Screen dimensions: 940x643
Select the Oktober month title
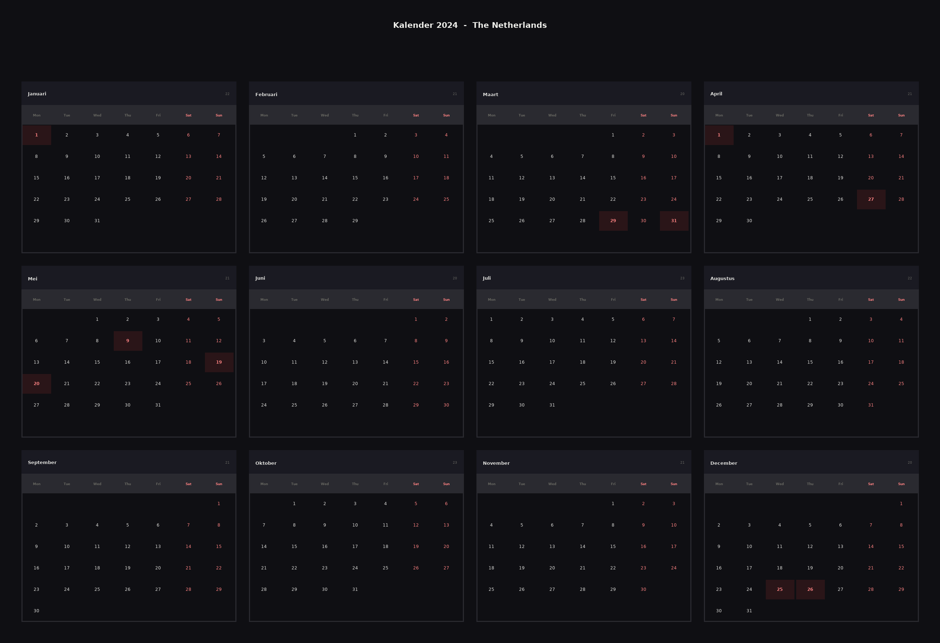[266, 463]
